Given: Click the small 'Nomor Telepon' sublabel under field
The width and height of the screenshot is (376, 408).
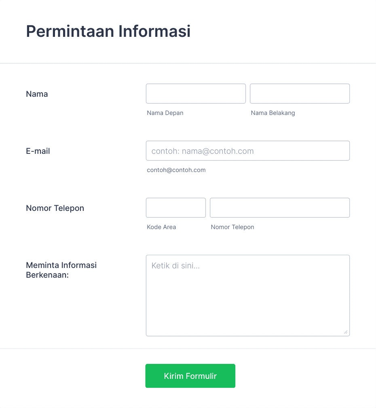Looking at the screenshot, I should click(232, 227).
